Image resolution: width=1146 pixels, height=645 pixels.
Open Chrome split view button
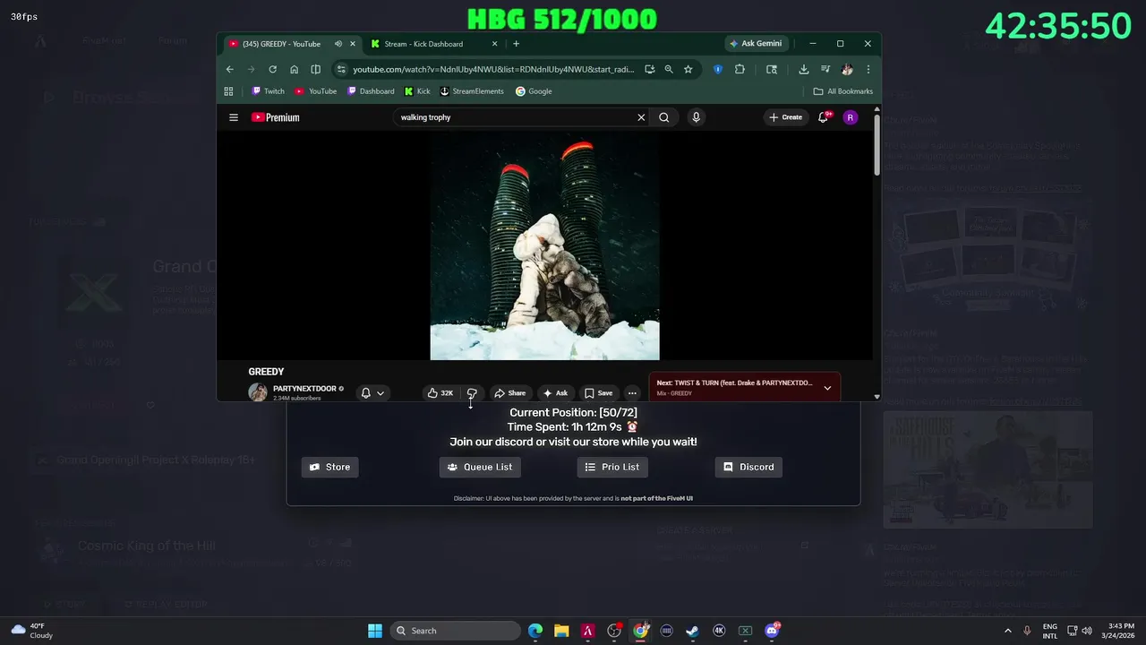point(315,69)
